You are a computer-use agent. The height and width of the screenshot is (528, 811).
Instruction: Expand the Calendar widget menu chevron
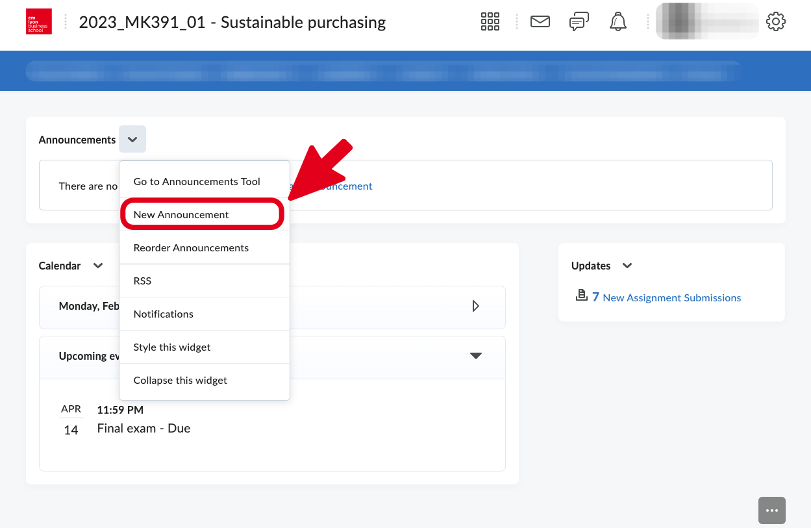click(x=98, y=266)
